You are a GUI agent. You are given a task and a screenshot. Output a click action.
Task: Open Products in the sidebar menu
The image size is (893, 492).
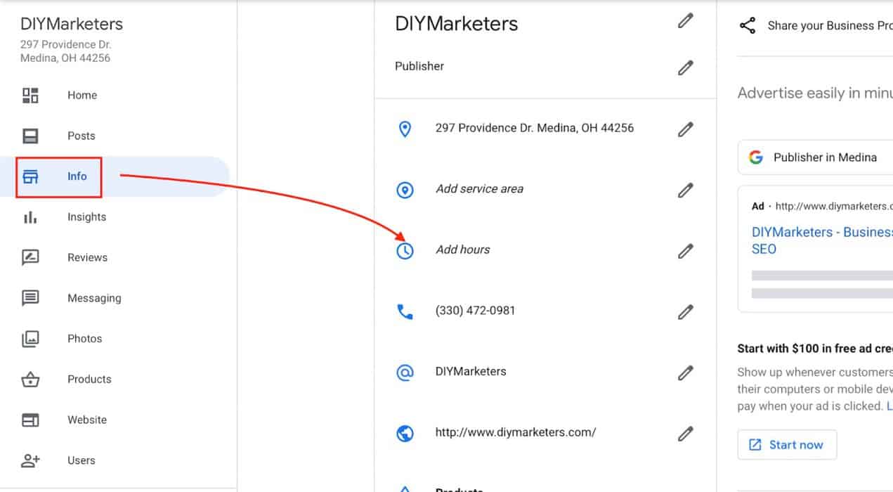tap(89, 380)
